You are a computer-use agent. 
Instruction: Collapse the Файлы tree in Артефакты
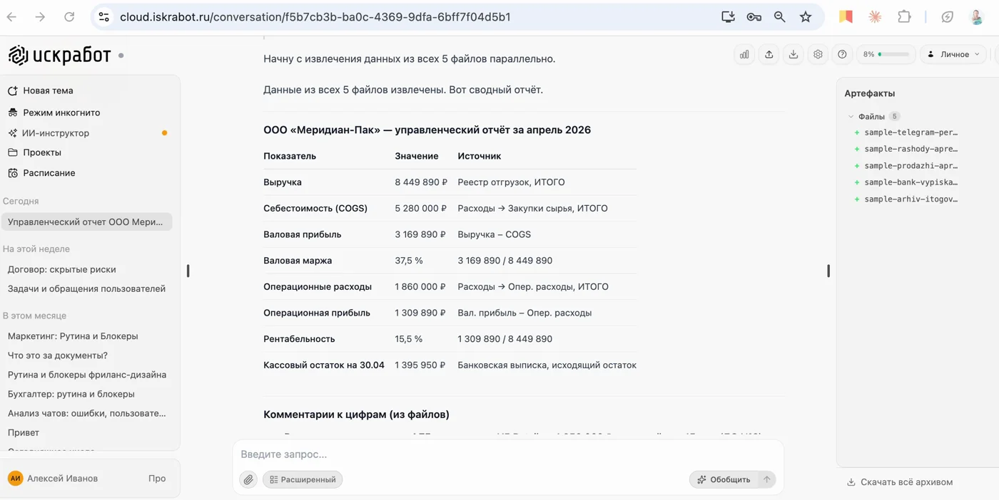851,116
